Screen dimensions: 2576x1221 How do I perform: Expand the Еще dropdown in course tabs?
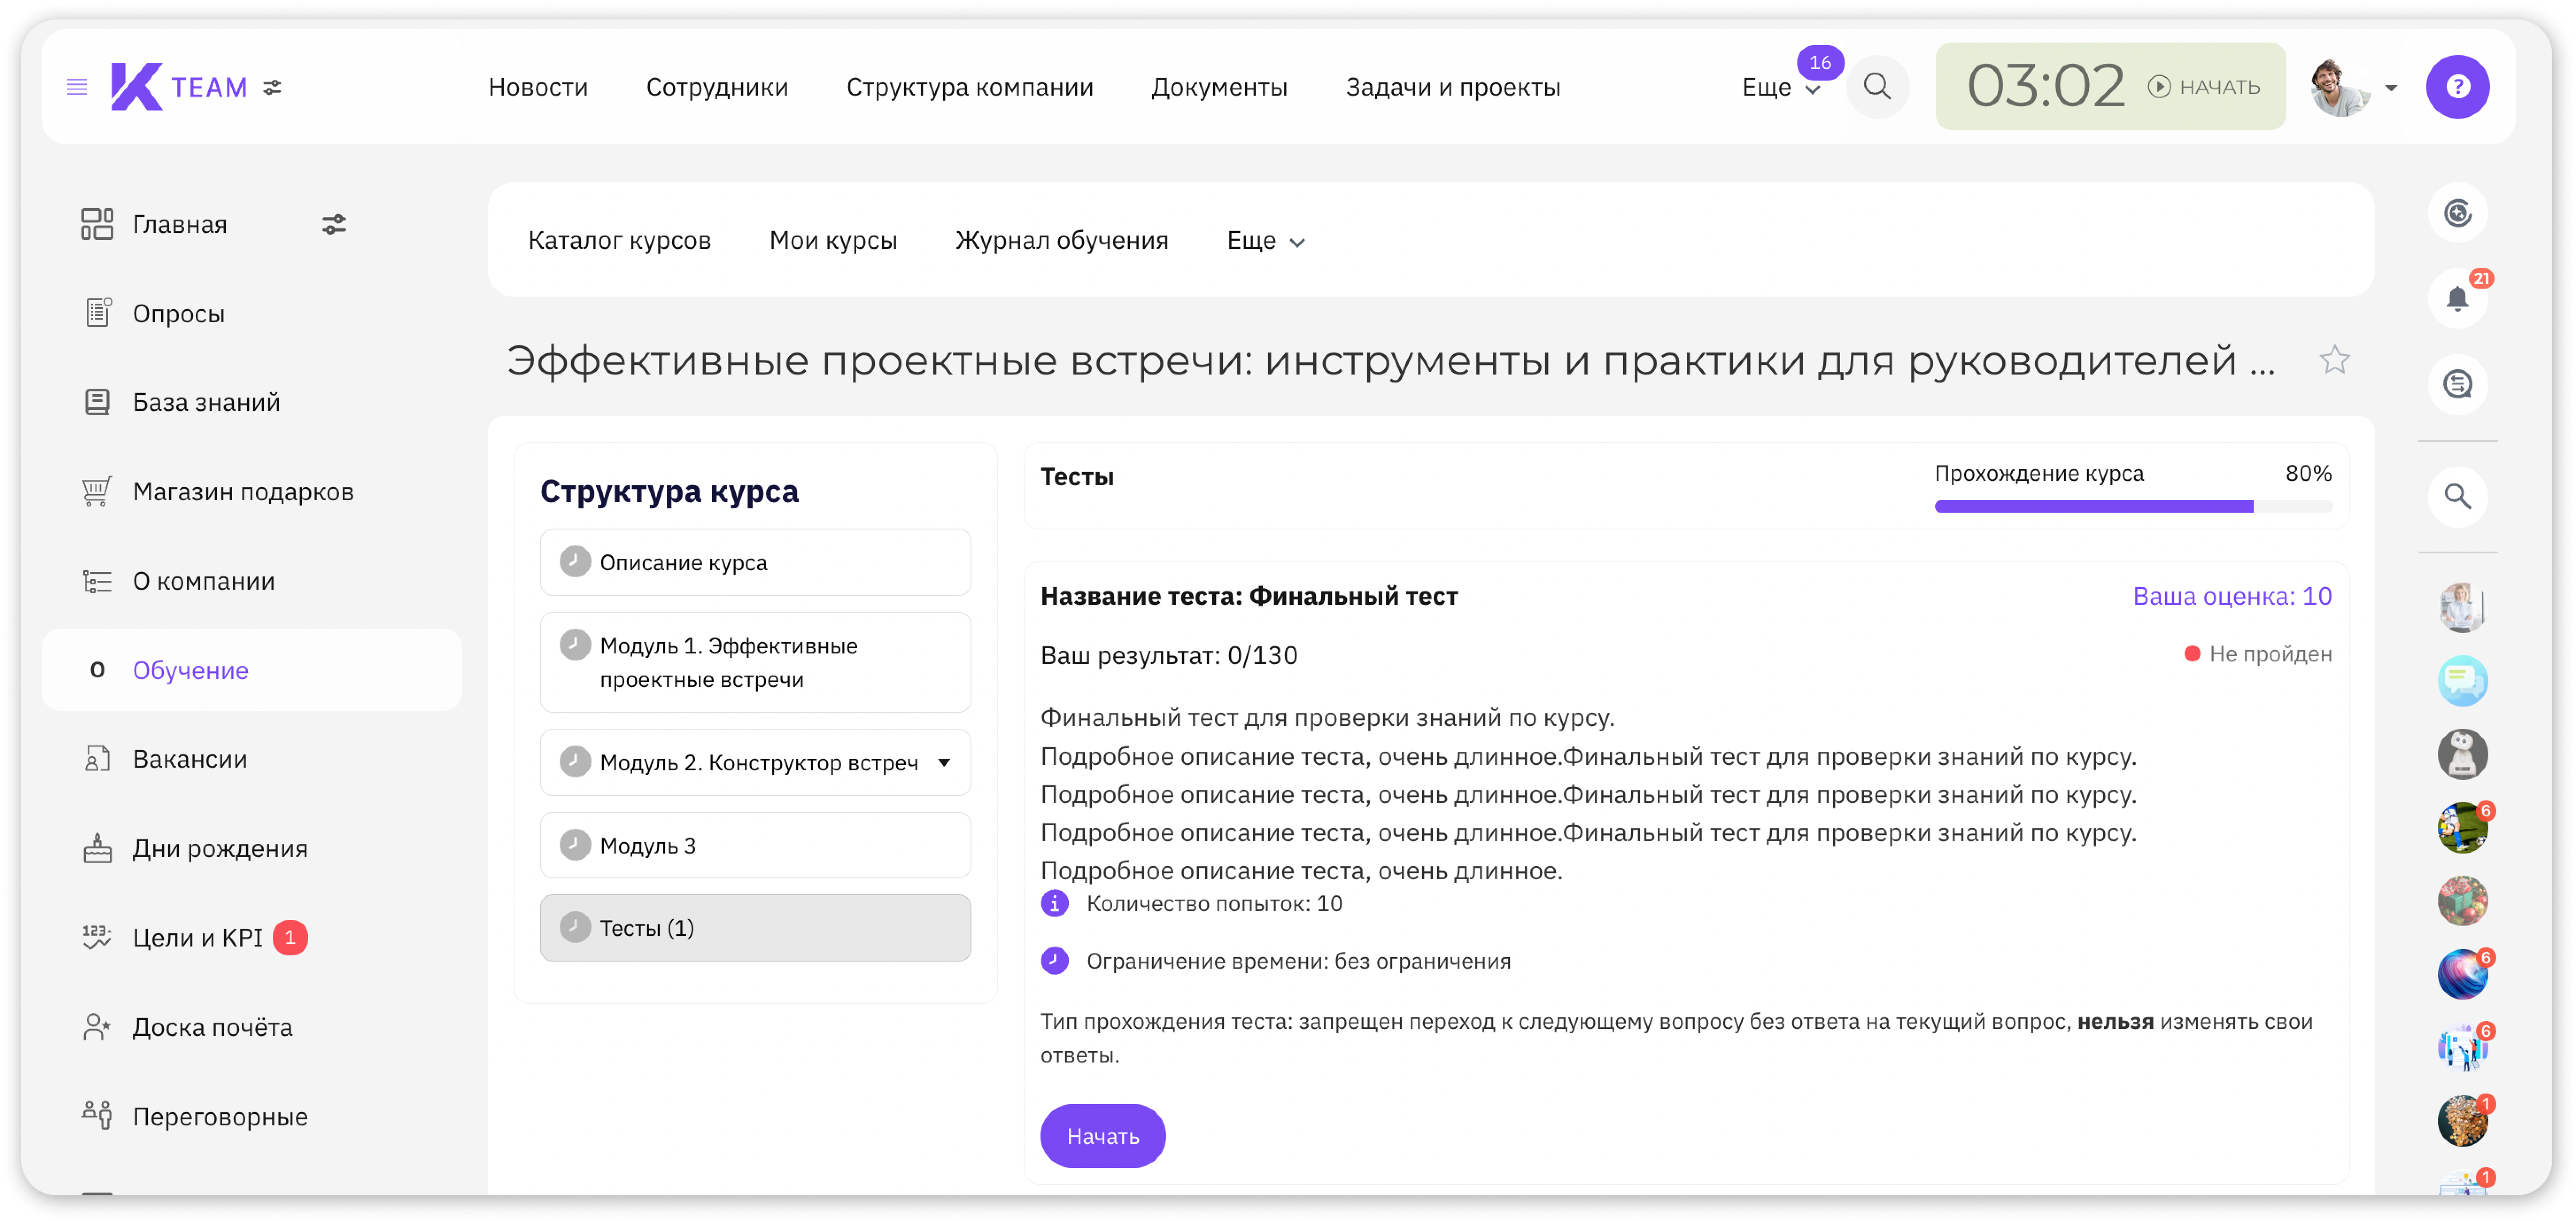click(x=1265, y=241)
